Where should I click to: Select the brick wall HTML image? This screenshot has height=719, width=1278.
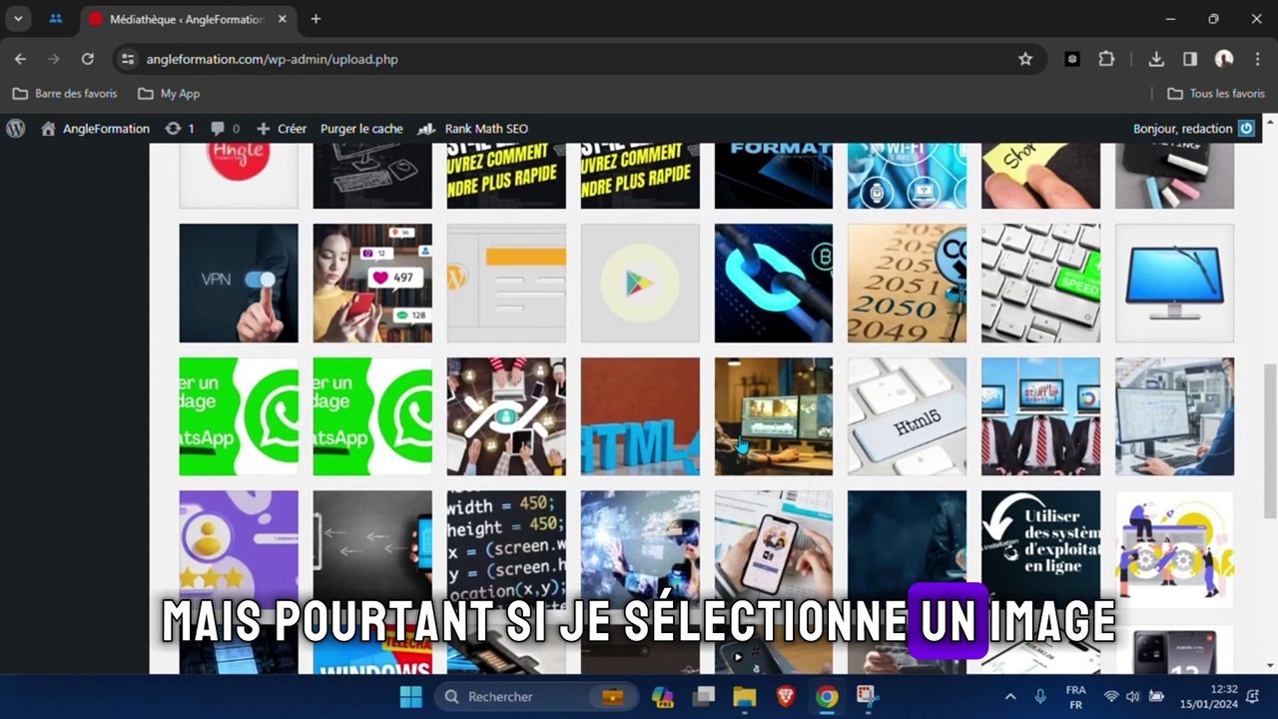click(x=640, y=416)
